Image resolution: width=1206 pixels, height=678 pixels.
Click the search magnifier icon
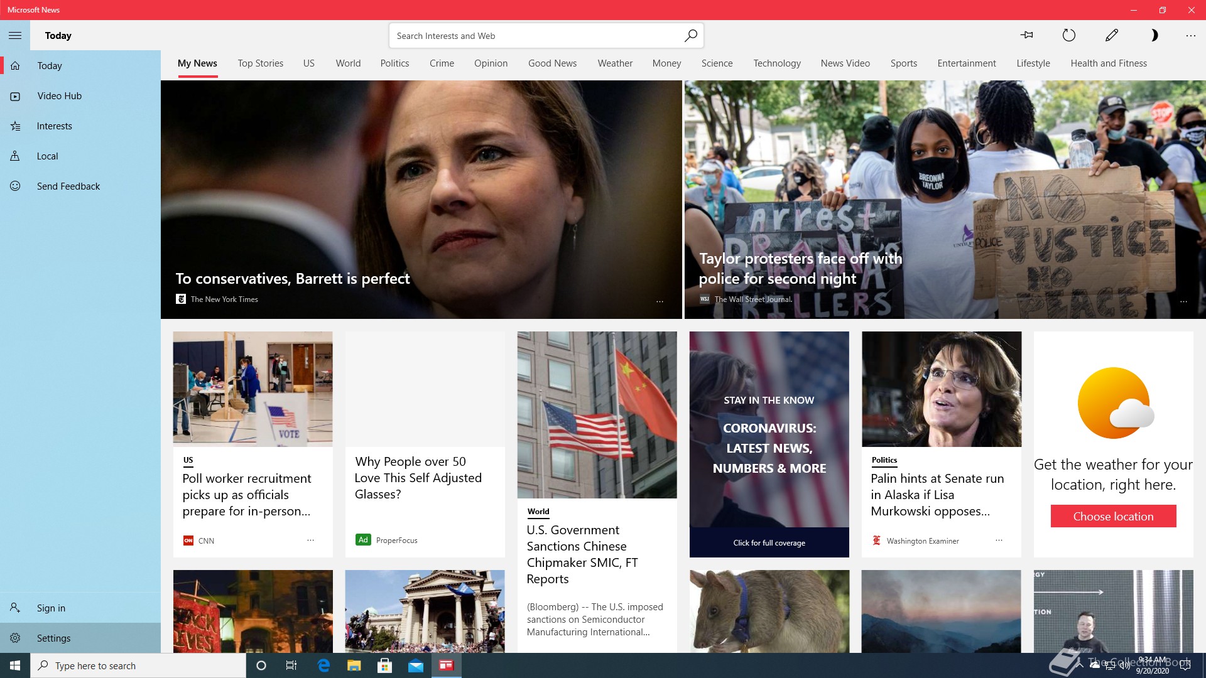click(690, 36)
